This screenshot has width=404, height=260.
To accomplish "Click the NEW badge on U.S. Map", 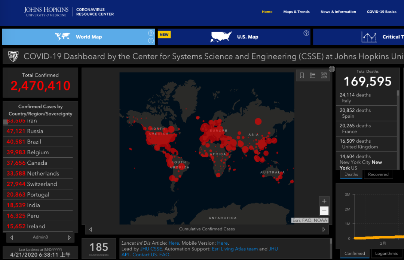I will pyautogui.click(x=164, y=34).
